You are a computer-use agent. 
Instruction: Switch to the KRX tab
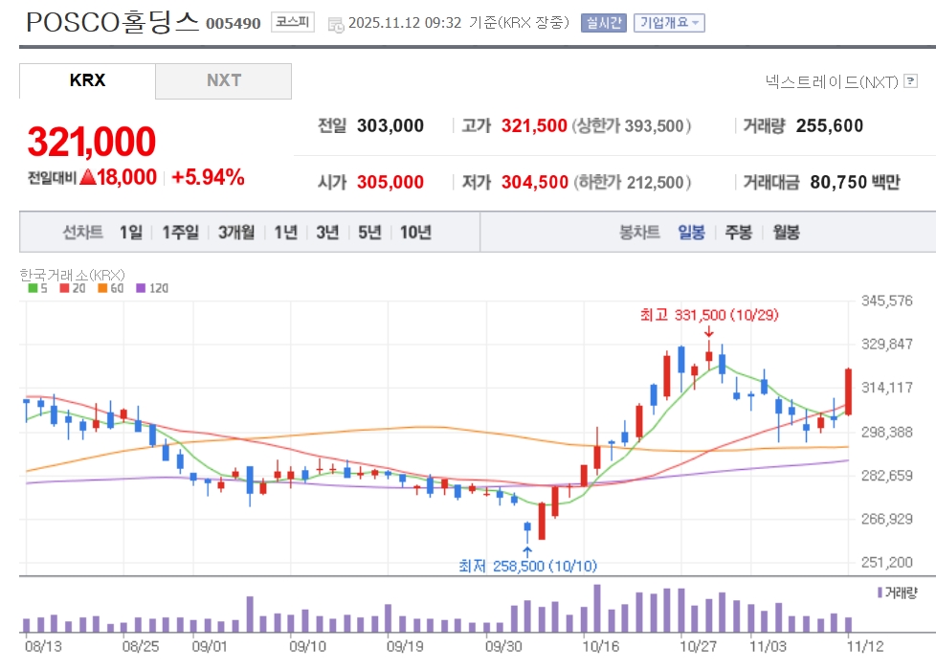click(87, 80)
